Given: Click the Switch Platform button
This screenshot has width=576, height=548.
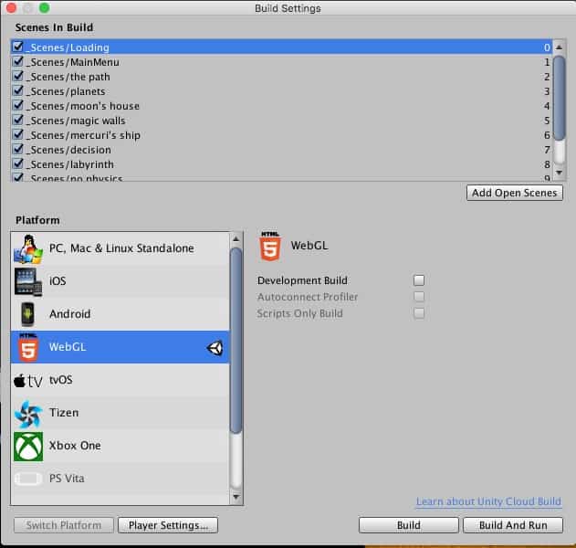Looking at the screenshot, I should [64, 525].
